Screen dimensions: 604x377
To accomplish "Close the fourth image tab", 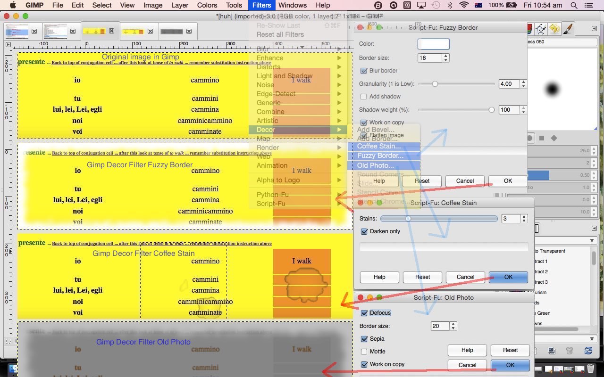I will tap(150, 32).
